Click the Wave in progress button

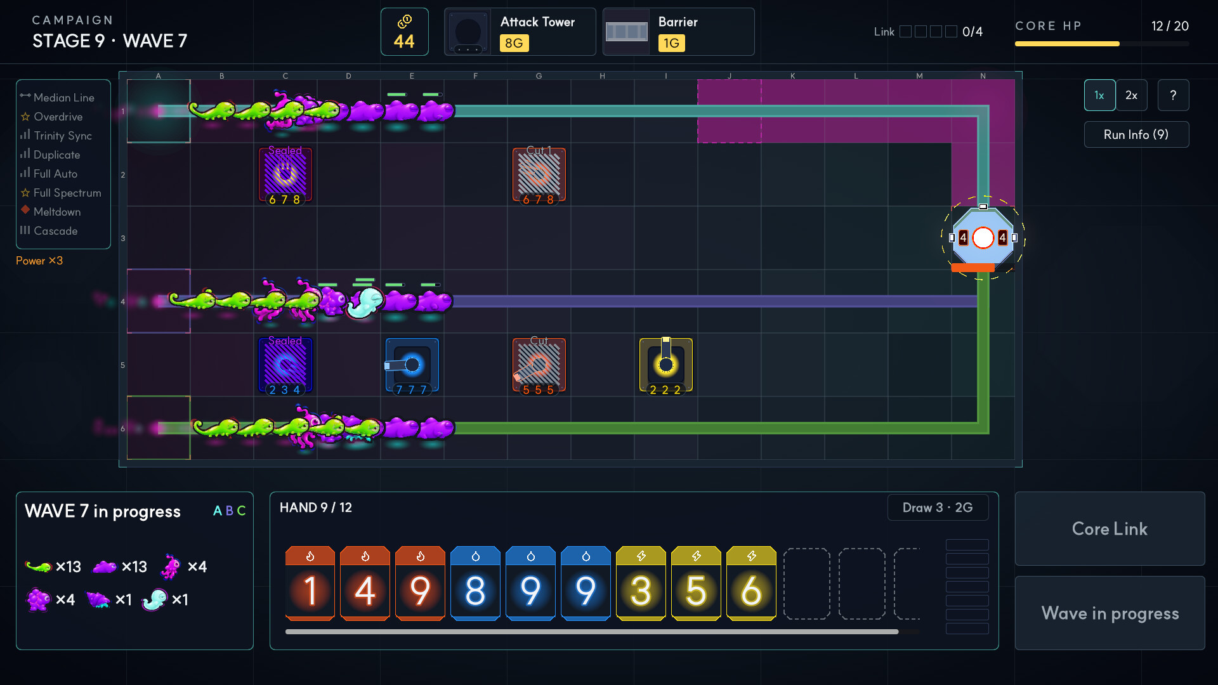(1110, 613)
